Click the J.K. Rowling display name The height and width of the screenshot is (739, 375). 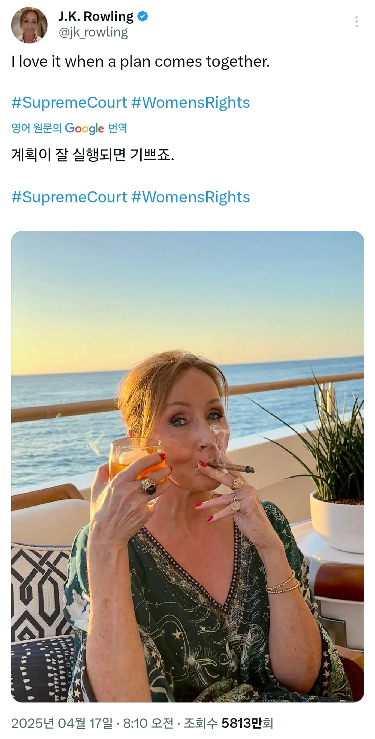pyautogui.click(x=96, y=16)
